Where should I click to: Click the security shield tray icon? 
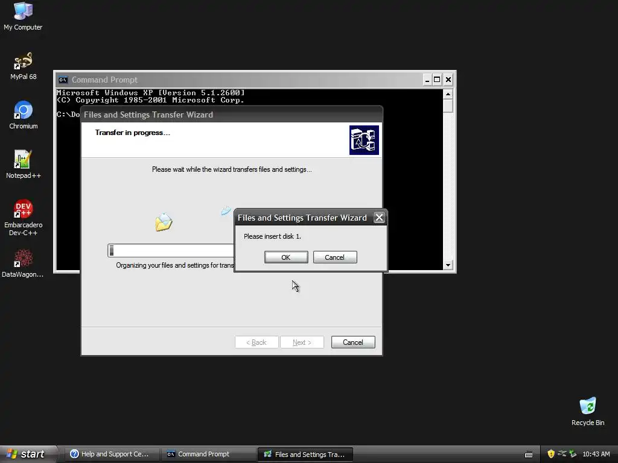pos(550,454)
